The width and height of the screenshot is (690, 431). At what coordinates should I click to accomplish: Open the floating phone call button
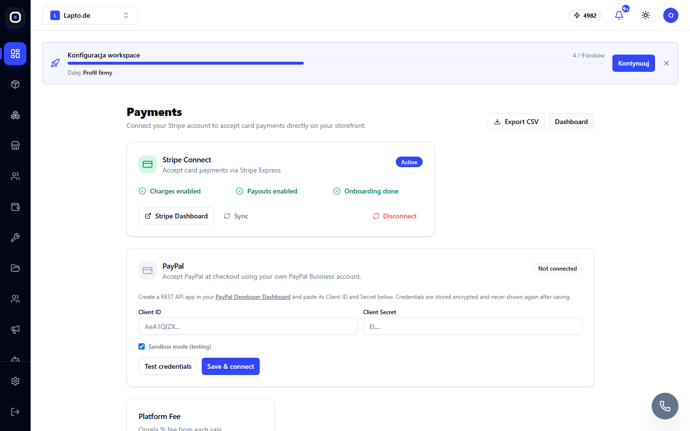tap(665, 406)
